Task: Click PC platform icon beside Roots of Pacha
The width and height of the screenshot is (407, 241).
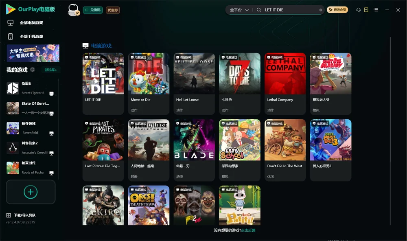Action: 51,173
